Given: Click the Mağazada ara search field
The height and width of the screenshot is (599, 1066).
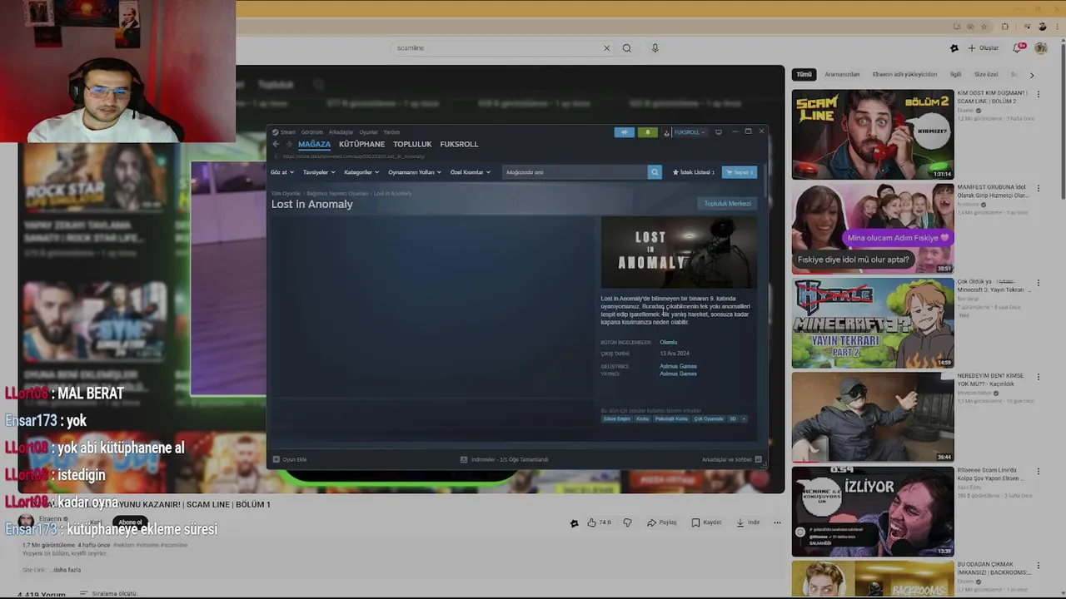Looking at the screenshot, I should click(575, 172).
